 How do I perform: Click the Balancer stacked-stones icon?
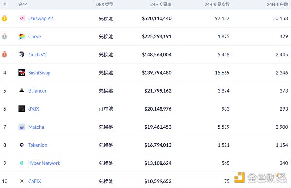click(22, 91)
